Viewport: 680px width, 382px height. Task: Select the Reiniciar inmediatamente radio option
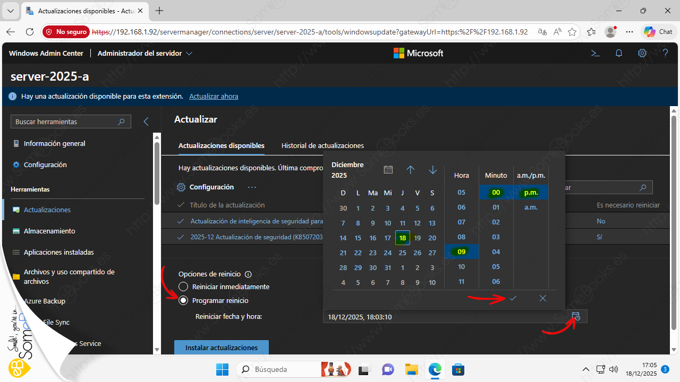pos(183,286)
